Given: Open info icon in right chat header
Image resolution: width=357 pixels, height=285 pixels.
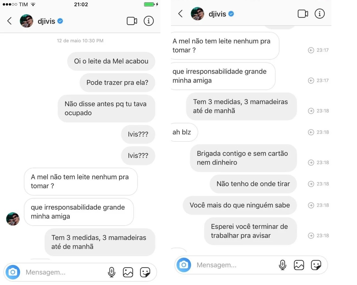Looking at the screenshot, I should pyautogui.click(x=320, y=14).
